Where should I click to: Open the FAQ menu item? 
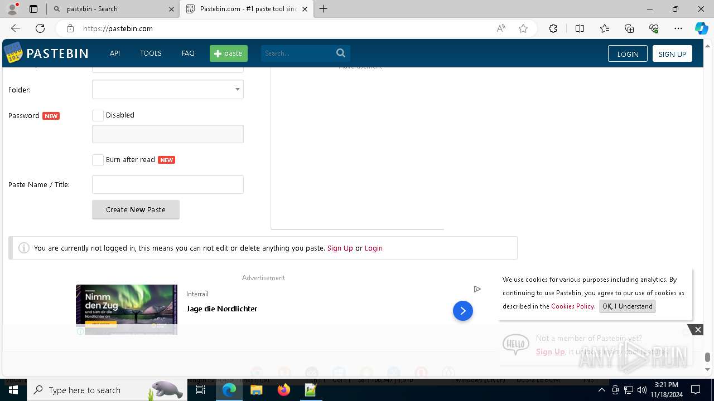pyautogui.click(x=188, y=53)
